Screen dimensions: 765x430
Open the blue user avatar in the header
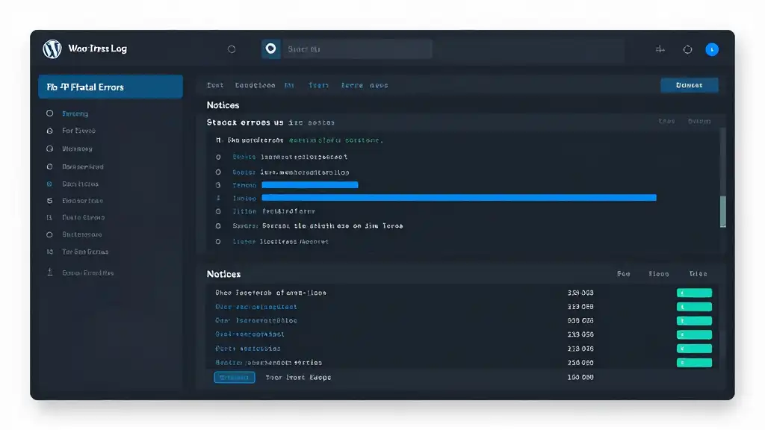[712, 49]
